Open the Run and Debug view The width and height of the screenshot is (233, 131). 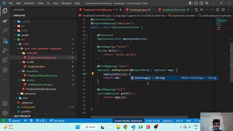(5, 50)
